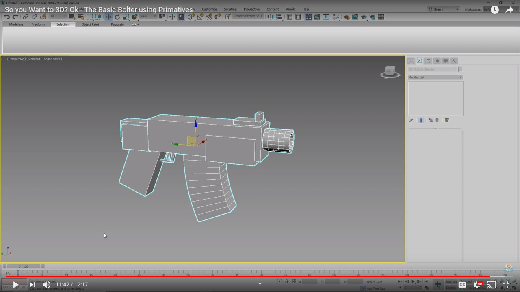
Task: Toggle the Ribbon display icon
Action: click(309, 17)
